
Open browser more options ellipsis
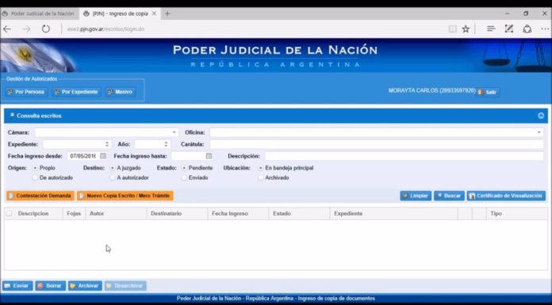(545, 29)
